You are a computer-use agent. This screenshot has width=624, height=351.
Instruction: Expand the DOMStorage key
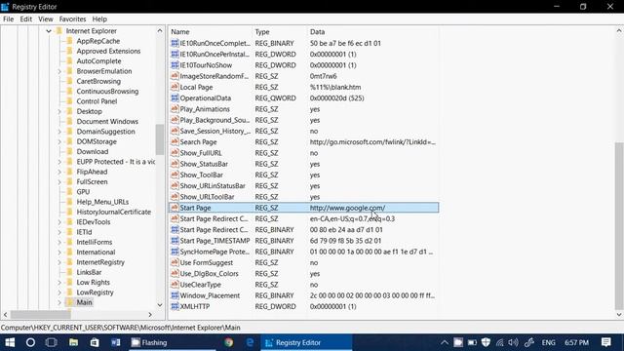pos(59,141)
